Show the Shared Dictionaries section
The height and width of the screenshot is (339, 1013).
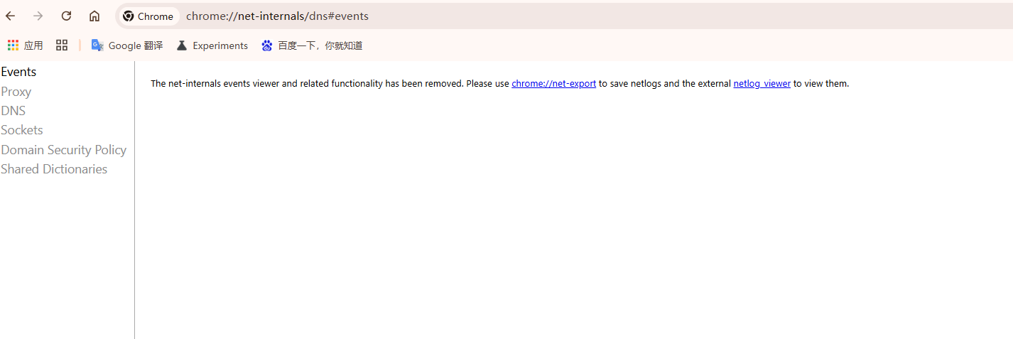(x=54, y=169)
